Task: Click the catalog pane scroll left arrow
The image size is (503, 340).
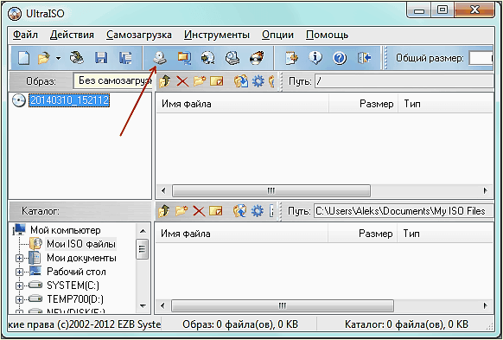Action: point(163,305)
